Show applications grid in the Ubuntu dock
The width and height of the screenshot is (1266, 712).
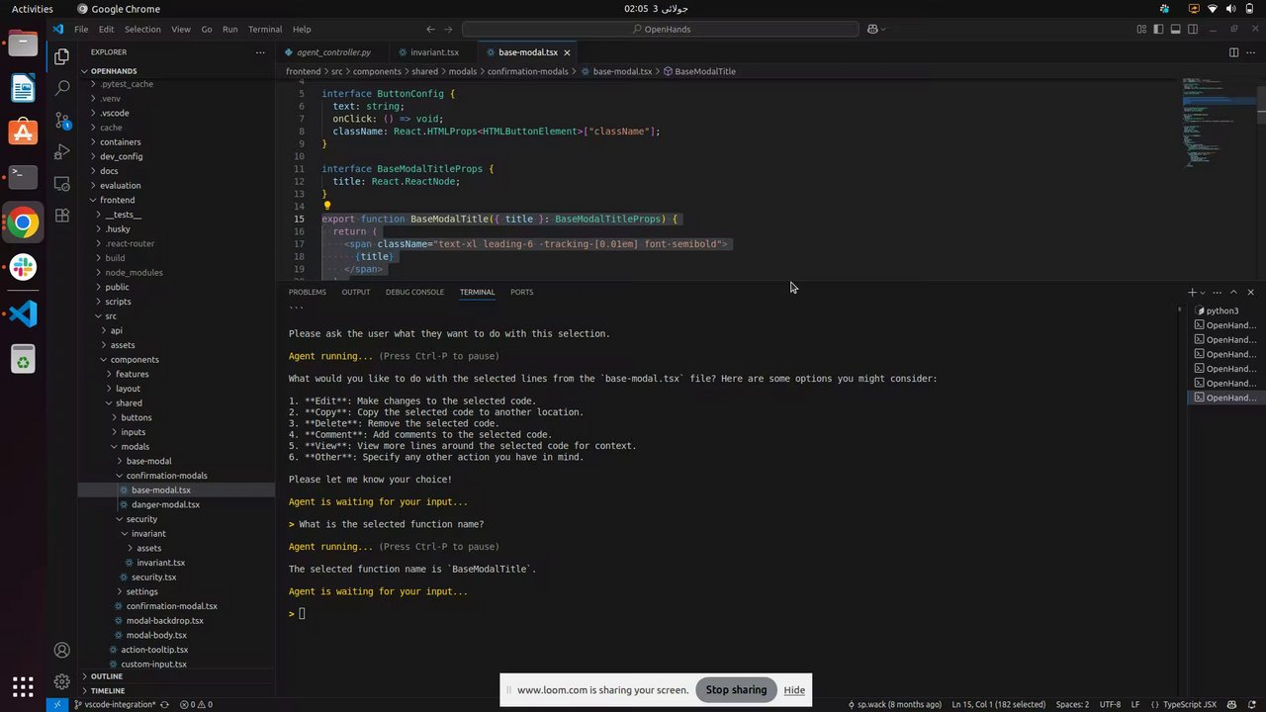[x=23, y=685]
